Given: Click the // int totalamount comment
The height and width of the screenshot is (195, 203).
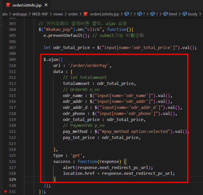Looking at the screenshot, I should click(x=85, y=77).
